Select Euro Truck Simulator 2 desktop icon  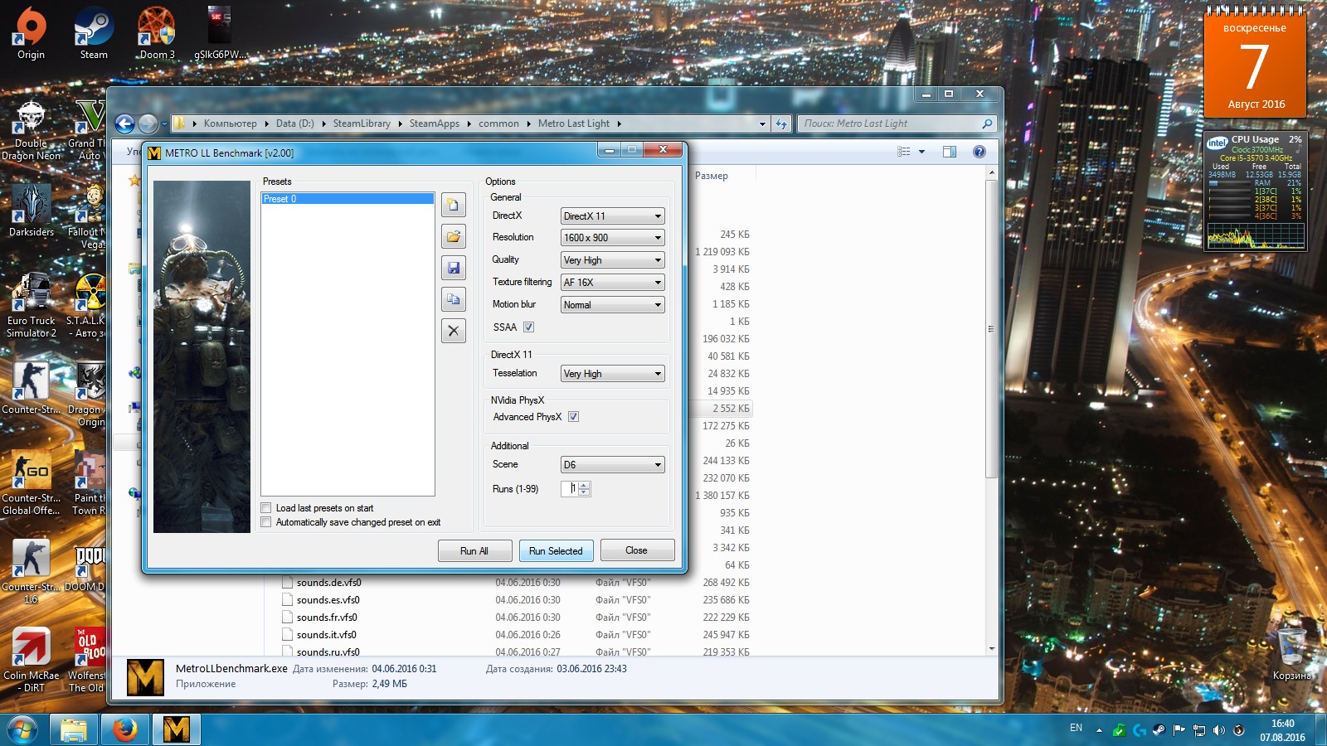click(32, 305)
